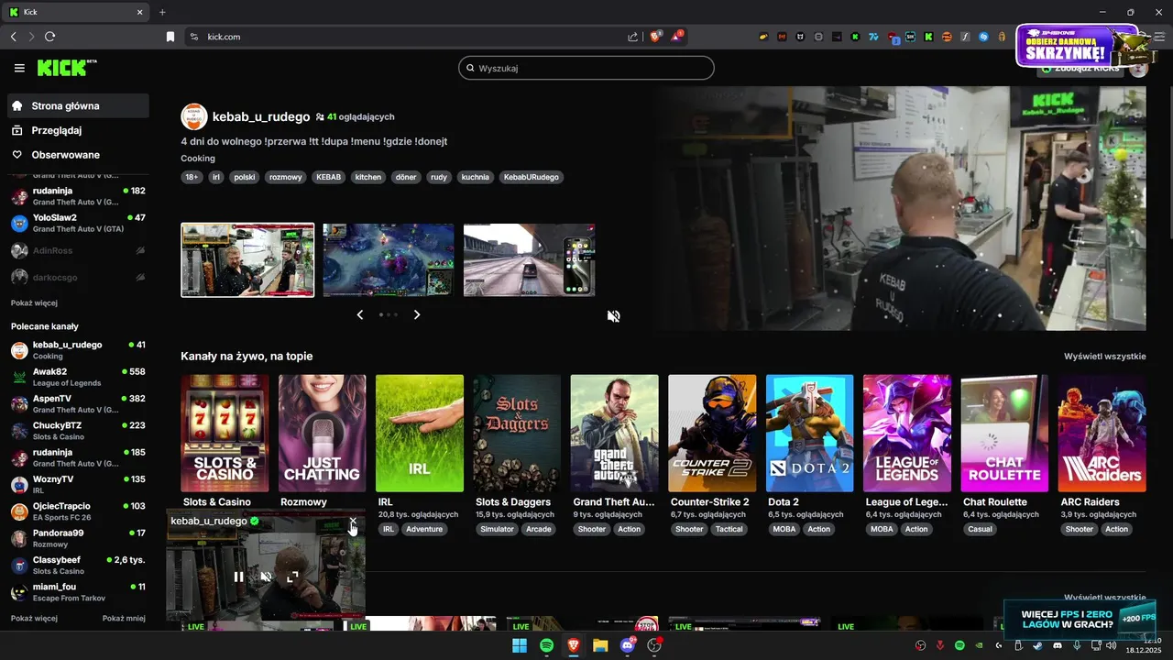Open offline AdinRoss channel
Image resolution: width=1173 pixels, height=660 pixels.
78,250
